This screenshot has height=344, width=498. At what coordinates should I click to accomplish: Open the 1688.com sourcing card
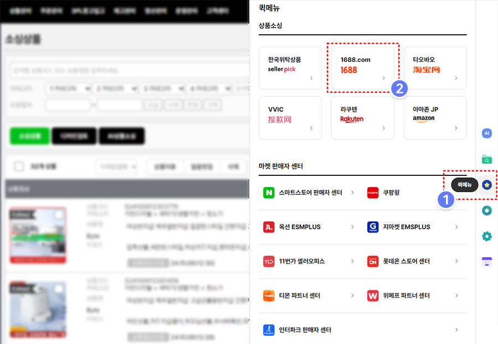pyautogui.click(x=362, y=67)
